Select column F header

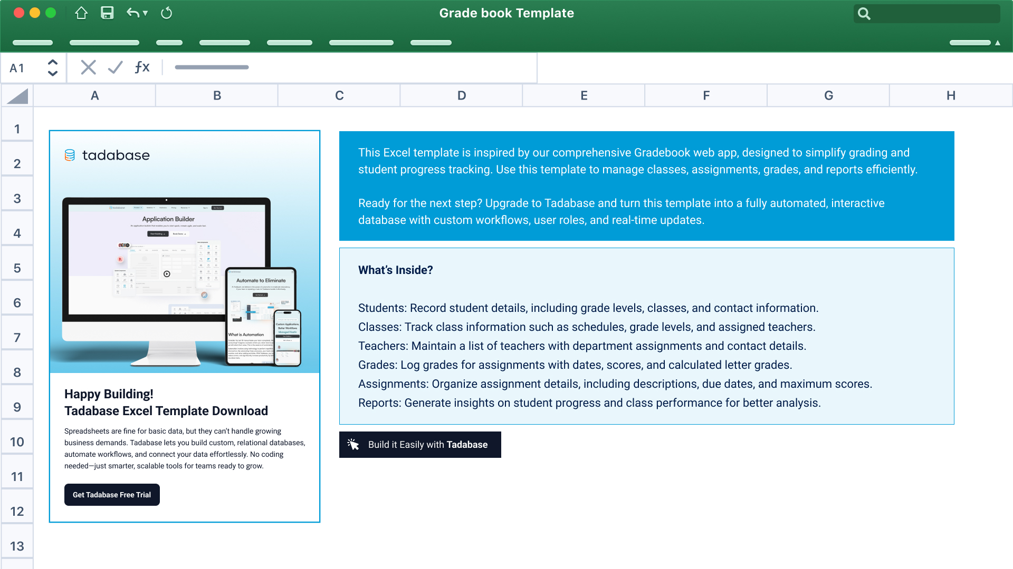(x=706, y=96)
